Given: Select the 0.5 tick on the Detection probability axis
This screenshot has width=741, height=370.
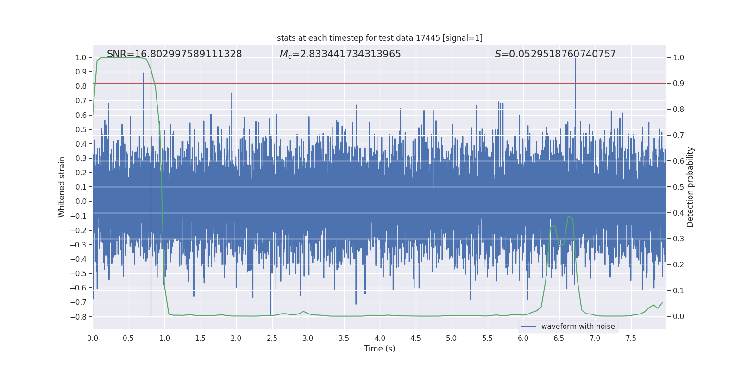Looking at the screenshot, I should [678, 187].
